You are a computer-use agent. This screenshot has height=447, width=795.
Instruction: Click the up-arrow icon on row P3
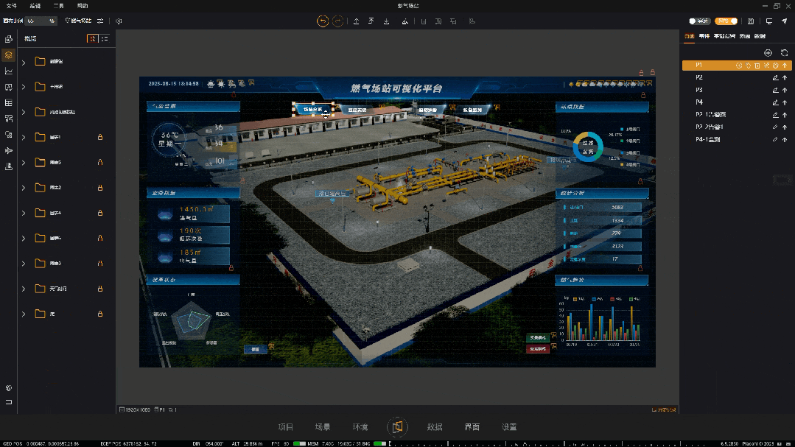coord(785,90)
